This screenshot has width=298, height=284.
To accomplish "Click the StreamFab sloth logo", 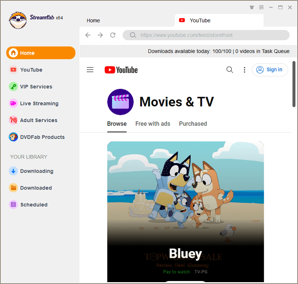I will (18, 20).
